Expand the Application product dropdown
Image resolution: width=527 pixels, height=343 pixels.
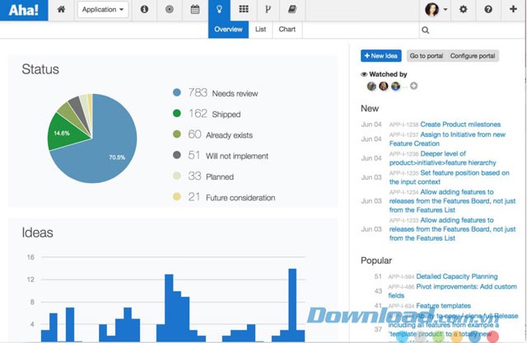click(x=103, y=10)
